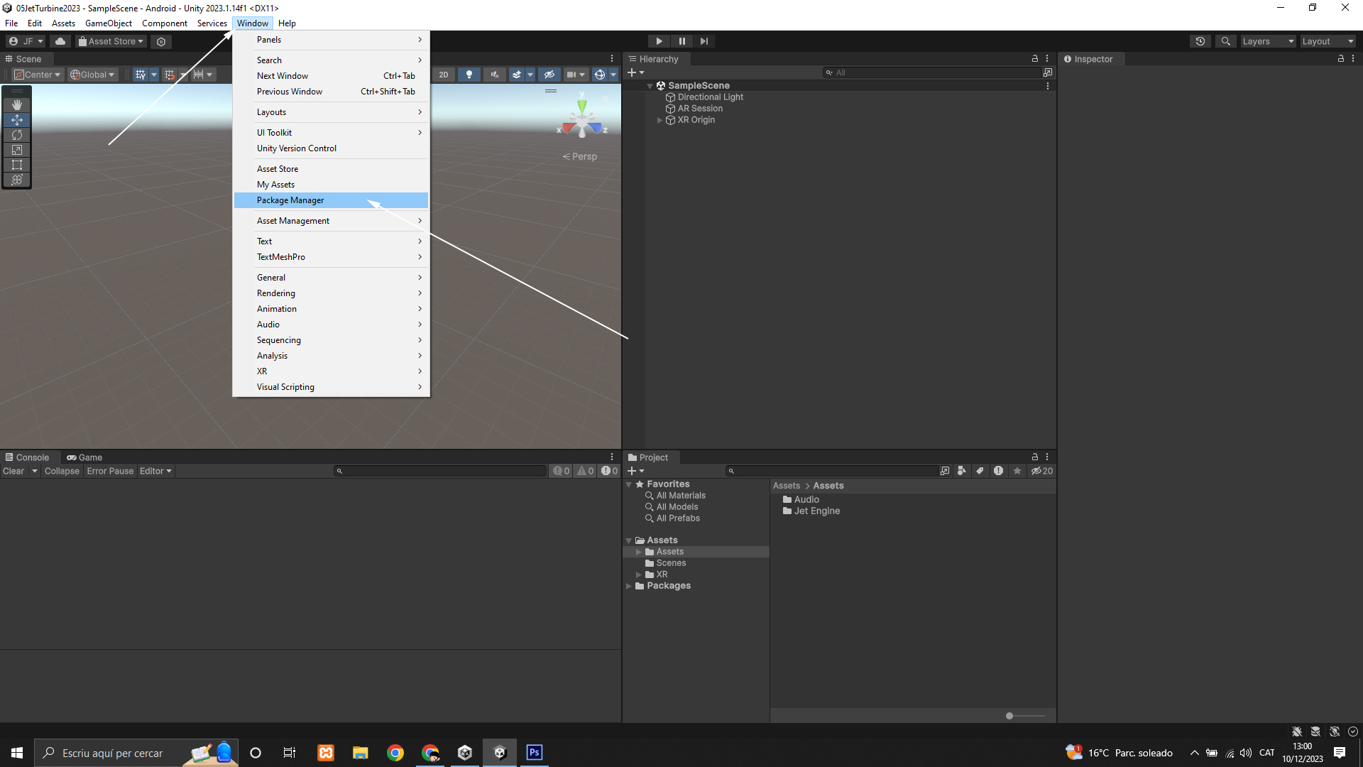The width and height of the screenshot is (1363, 767).
Task: Click the cloud services icon
Action: (60, 41)
